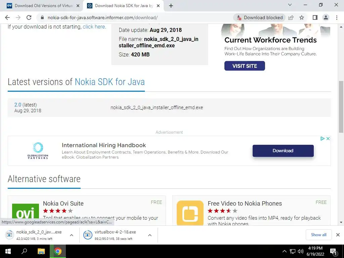Open network status tray icon
Screen dimensions: 344x258
pyautogui.click(x=293, y=251)
